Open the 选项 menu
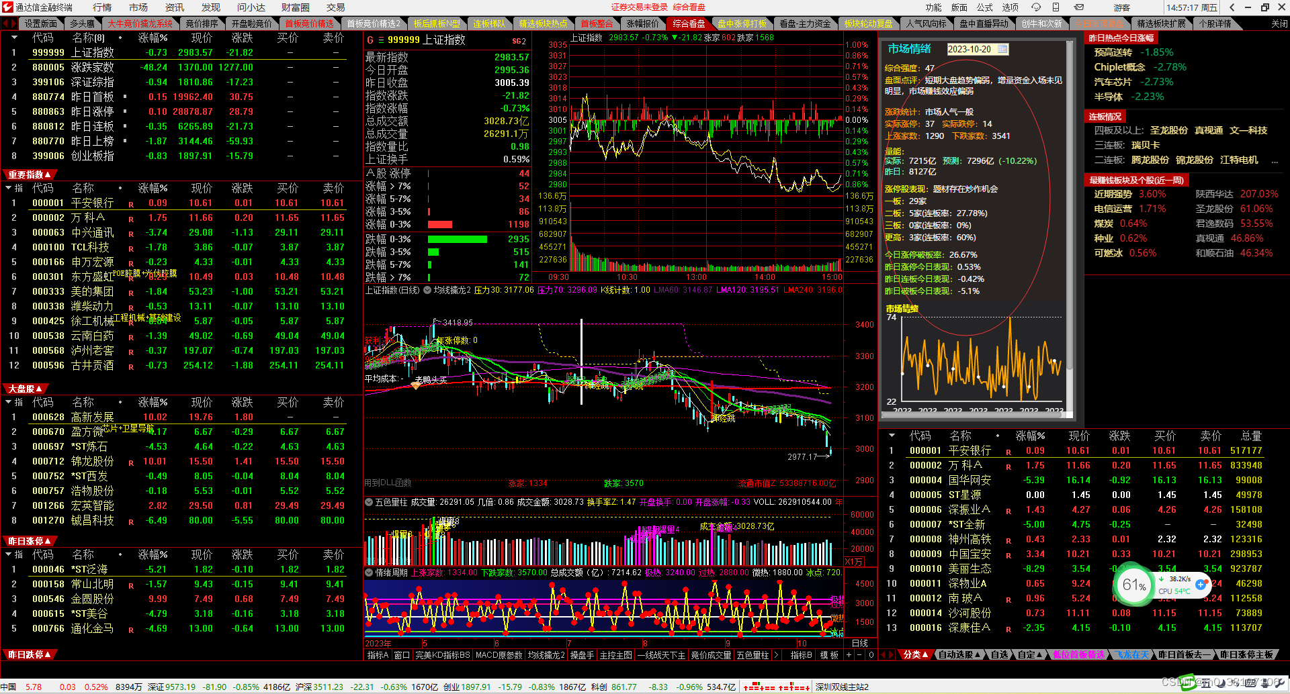The width and height of the screenshot is (1290, 694). click(1010, 7)
